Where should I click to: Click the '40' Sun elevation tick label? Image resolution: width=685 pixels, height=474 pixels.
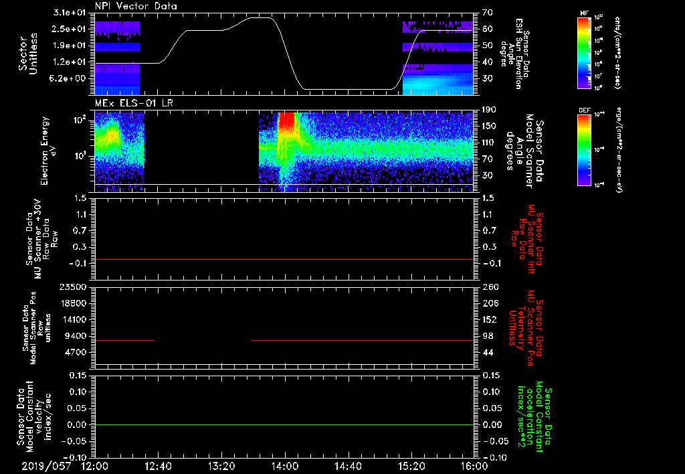488,62
